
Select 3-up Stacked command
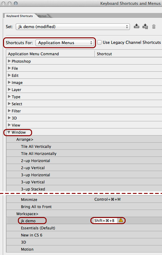(84, 189)
